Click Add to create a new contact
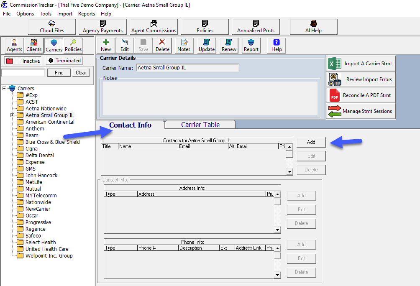 point(311,142)
